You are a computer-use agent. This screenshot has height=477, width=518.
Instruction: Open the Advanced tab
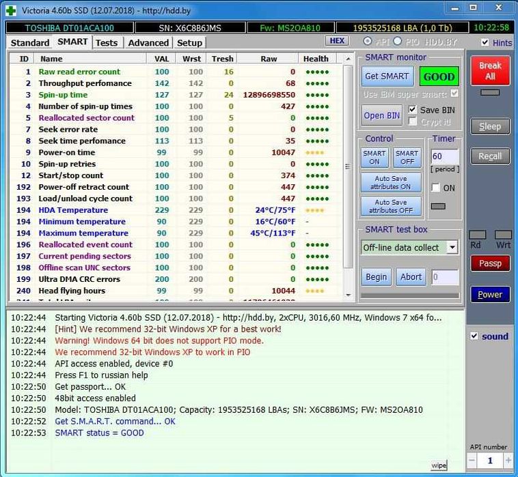point(148,43)
